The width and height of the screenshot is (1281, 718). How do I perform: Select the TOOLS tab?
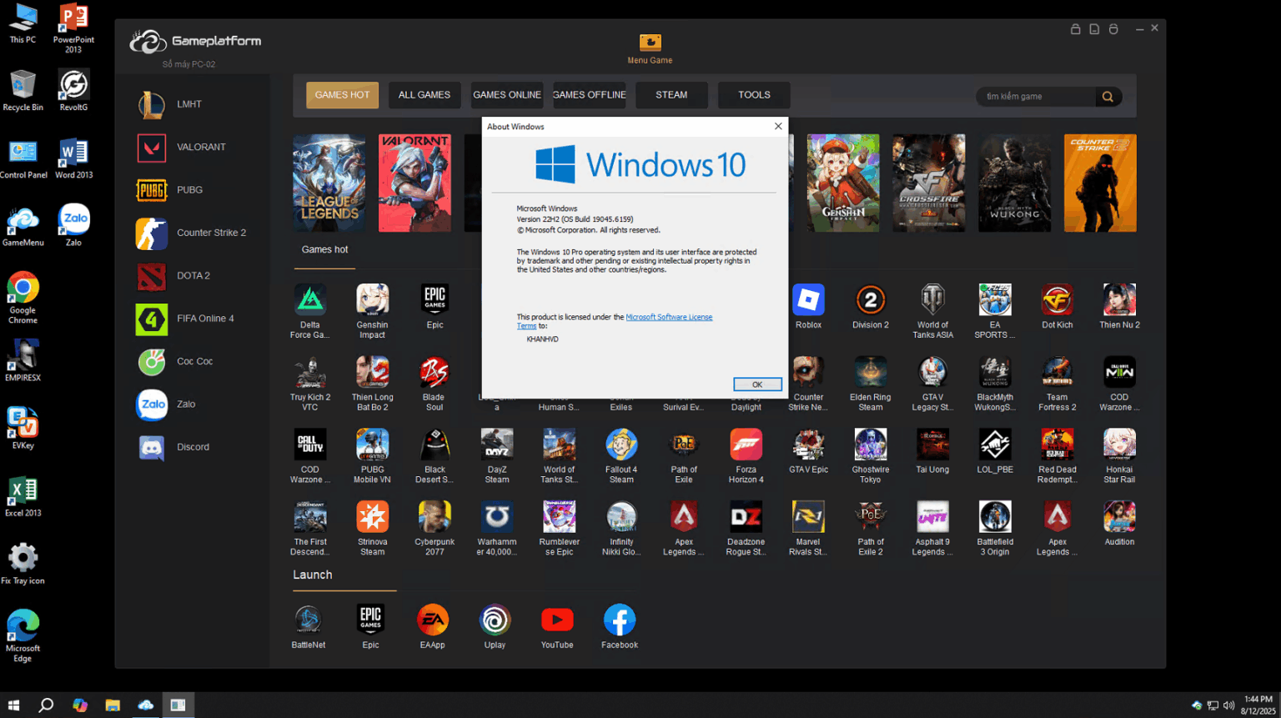754,95
